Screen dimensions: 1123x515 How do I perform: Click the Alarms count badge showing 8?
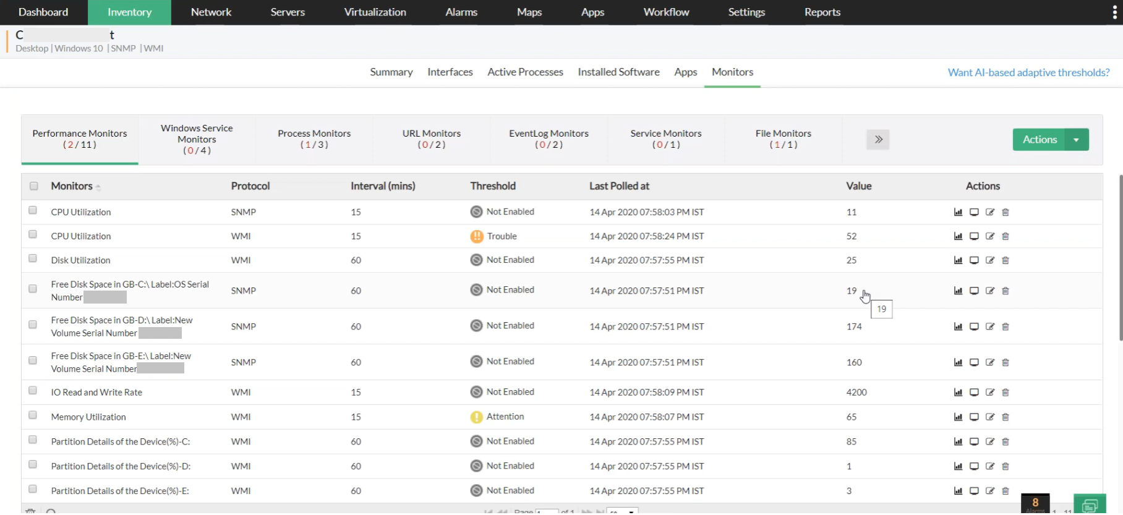click(1035, 503)
